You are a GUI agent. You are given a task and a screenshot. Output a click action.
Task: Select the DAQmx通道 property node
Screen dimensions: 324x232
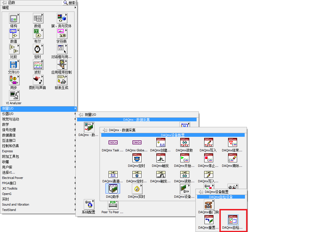(x=113, y=174)
